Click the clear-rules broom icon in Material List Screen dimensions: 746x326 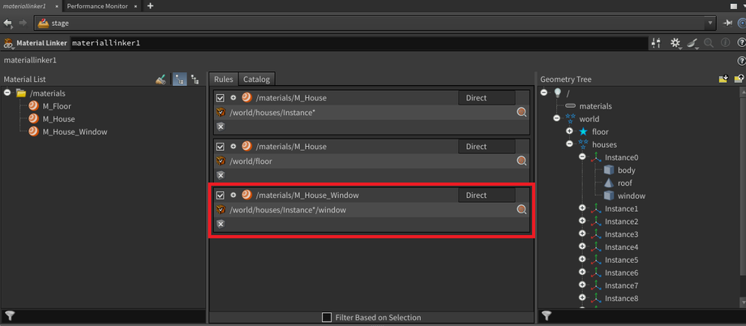pyautogui.click(x=161, y=79)
